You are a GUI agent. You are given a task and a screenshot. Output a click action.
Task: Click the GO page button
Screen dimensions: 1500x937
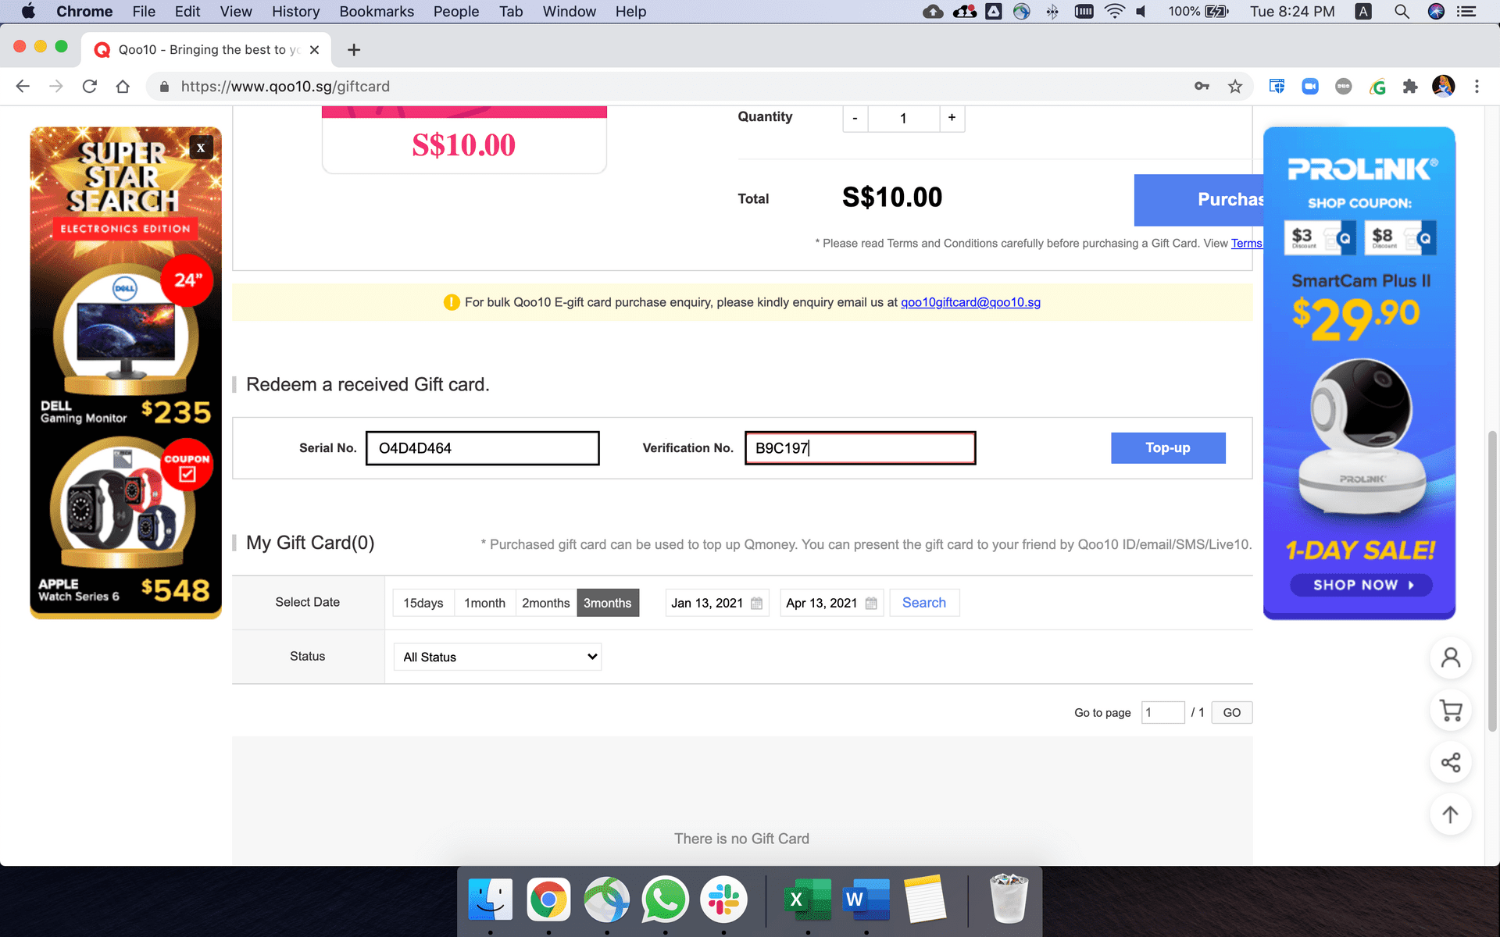pos(1232,712)
